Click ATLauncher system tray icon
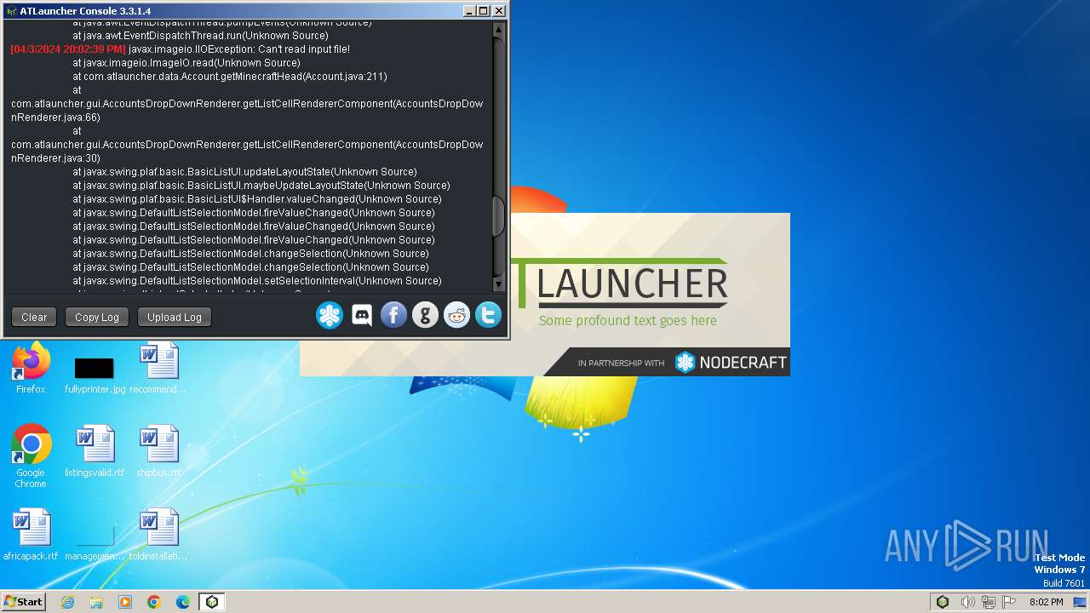This screenshot has width=1090, height=613. click(943, 602)
